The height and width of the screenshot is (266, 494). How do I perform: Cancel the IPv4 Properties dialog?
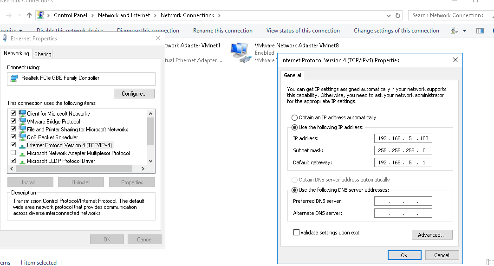click(442, 255)
